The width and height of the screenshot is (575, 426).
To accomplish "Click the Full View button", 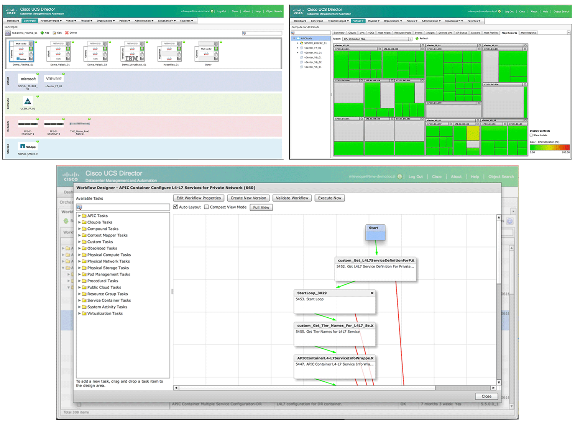I will coord(261,207).
